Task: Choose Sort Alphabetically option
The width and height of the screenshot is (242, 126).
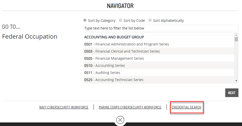Action: 150,20
